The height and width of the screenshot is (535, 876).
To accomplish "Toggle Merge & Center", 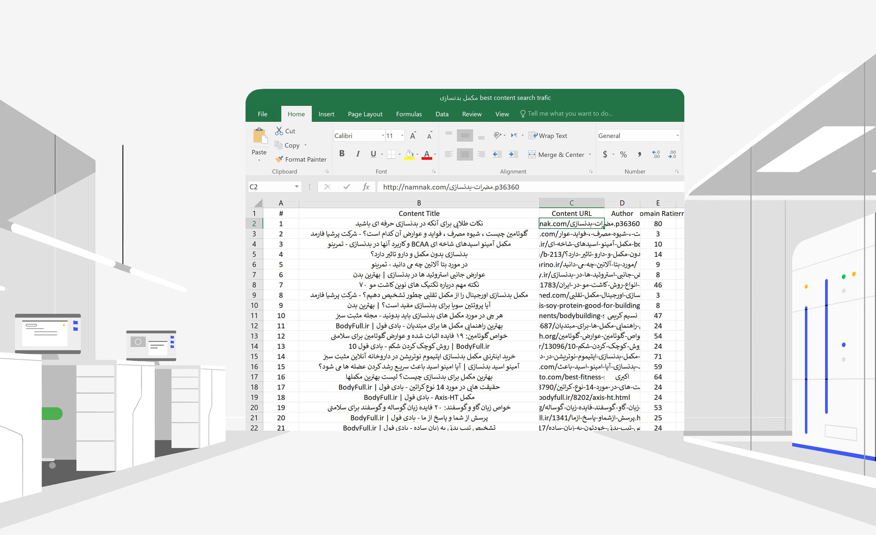I will click(x=556, y=154).
